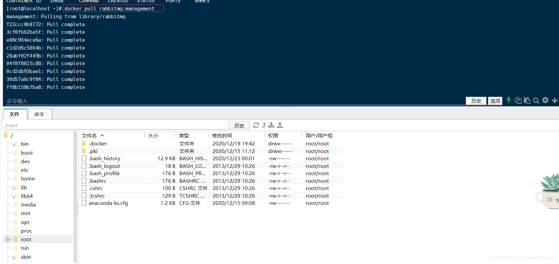Click the .cshrc file icon
Viewport: 559px width, 264px height.
pos(84,188)
